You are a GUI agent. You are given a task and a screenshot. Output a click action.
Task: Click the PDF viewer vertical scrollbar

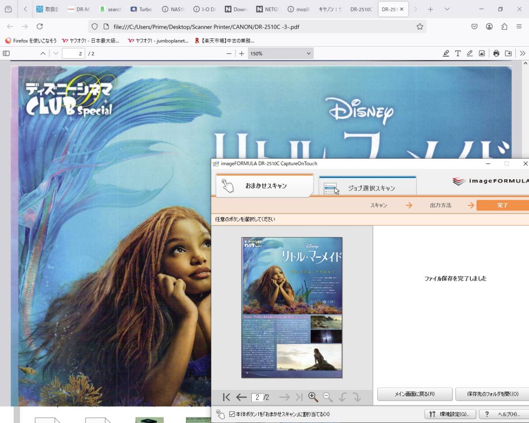(525, 110)
